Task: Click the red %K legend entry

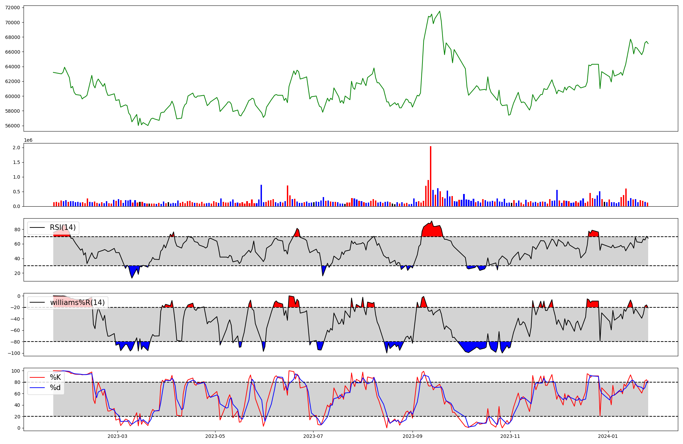Action: point(55,377)
